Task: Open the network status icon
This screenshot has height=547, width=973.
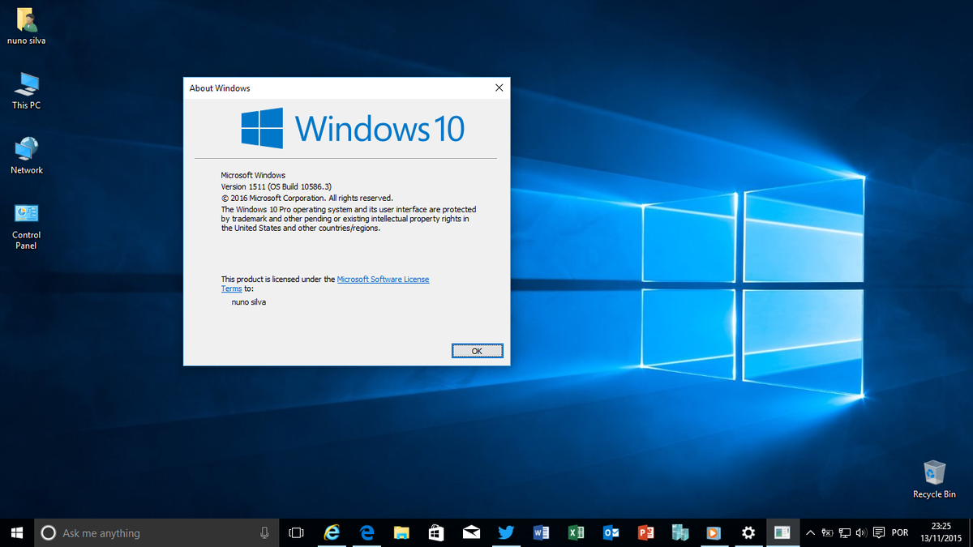Action: coord(844,532)
